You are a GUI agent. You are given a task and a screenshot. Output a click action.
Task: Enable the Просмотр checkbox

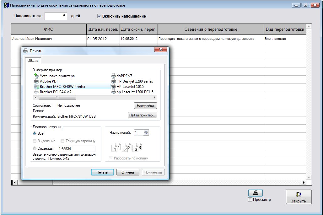click(250, 200)
